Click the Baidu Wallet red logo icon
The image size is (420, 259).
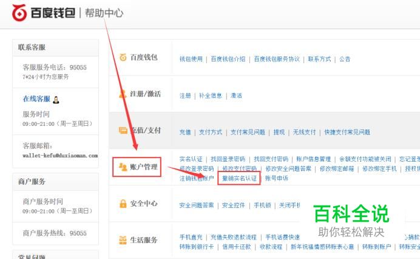tap(19, 13)
